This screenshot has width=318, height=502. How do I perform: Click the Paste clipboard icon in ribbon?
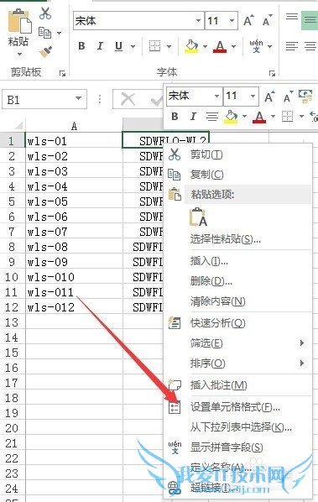click(x=19, y=22)
